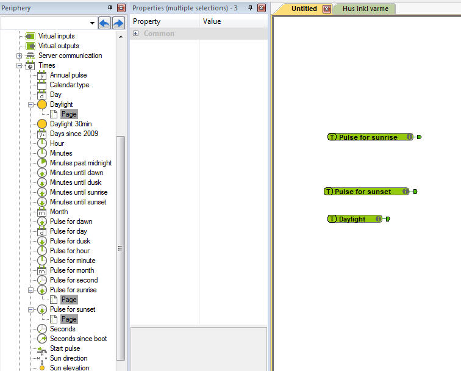Click the blue back arrow in Periphery
The width and height of the screenshot is (461, 371).
[x=104, y=23]
